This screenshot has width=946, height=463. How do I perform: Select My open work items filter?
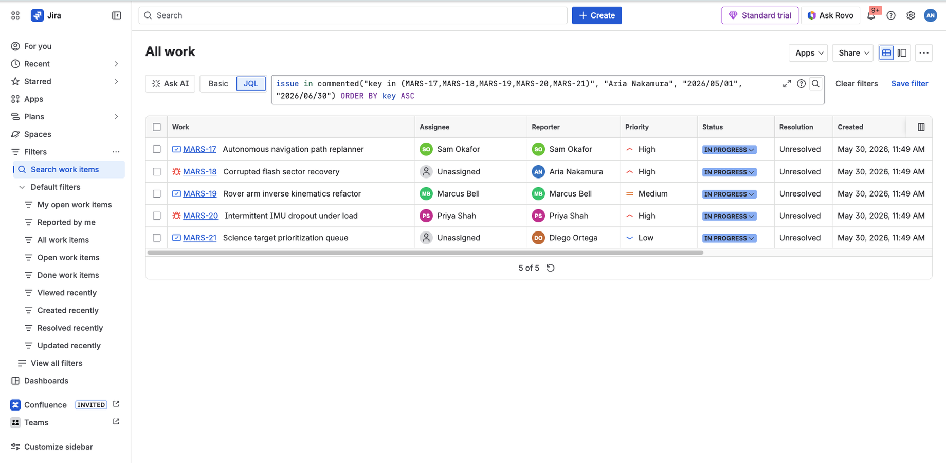(x=74, y=205)
